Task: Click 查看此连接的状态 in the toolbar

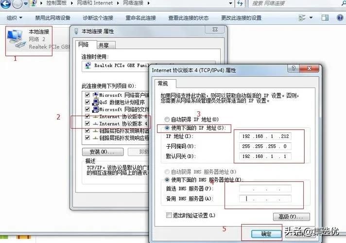Action: pyautogui.click(x=189, y=17)
